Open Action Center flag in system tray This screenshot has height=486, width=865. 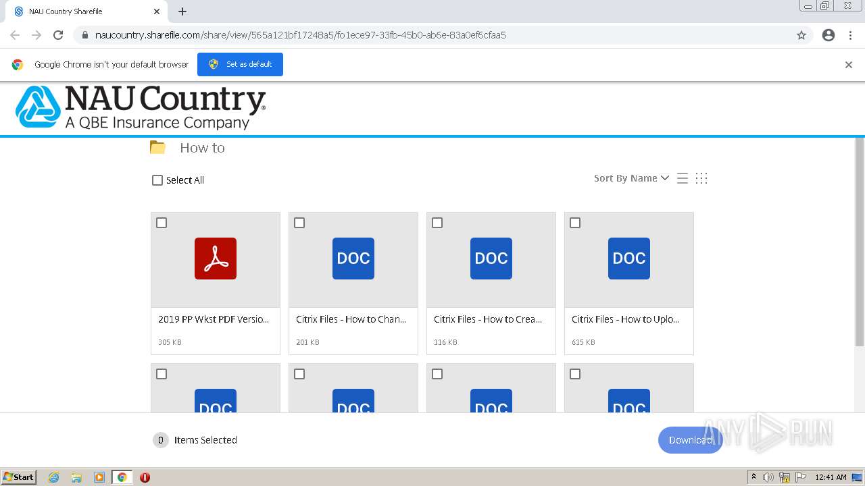point(801,477)
